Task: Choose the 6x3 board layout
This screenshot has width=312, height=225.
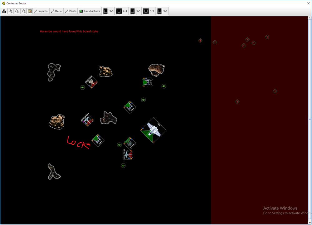Action: tap(149, 11)
